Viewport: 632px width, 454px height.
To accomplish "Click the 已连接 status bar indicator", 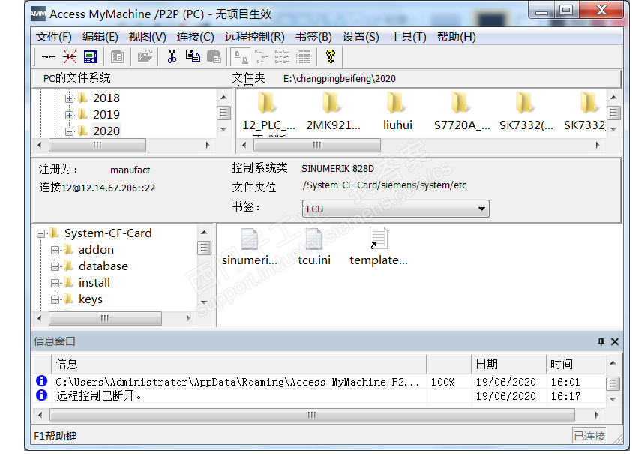I will [x=589, y=436].
